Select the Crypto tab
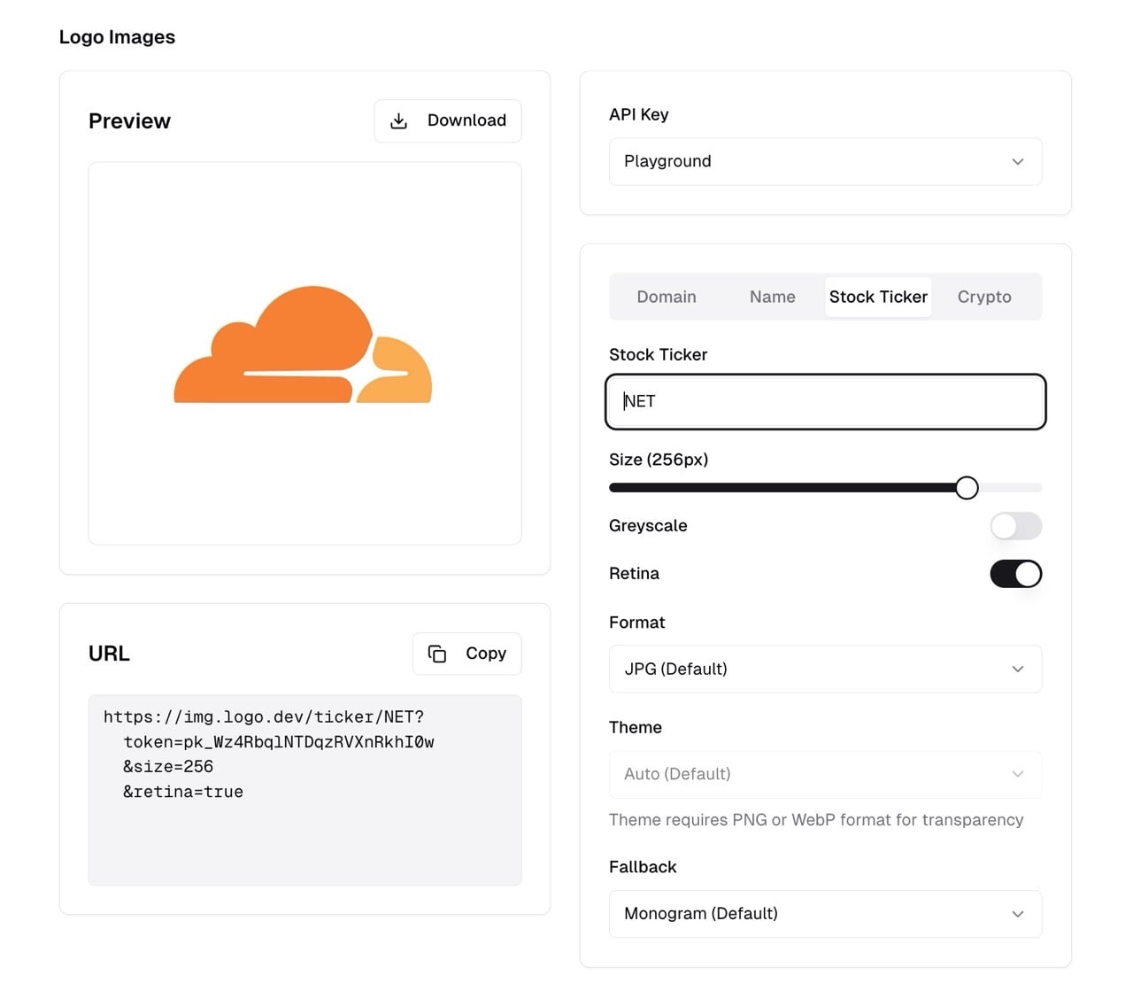This screenshot has height=1006, width=1133. point(983,298)
